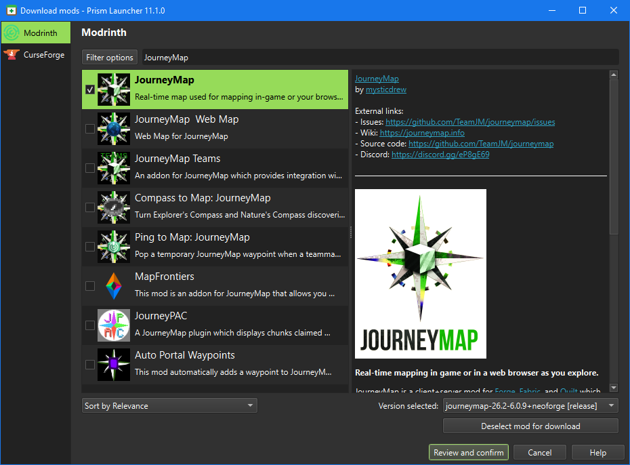Check the JourneyMap Teams checkbox
630x465 pixels.
(x=90, y=168)
